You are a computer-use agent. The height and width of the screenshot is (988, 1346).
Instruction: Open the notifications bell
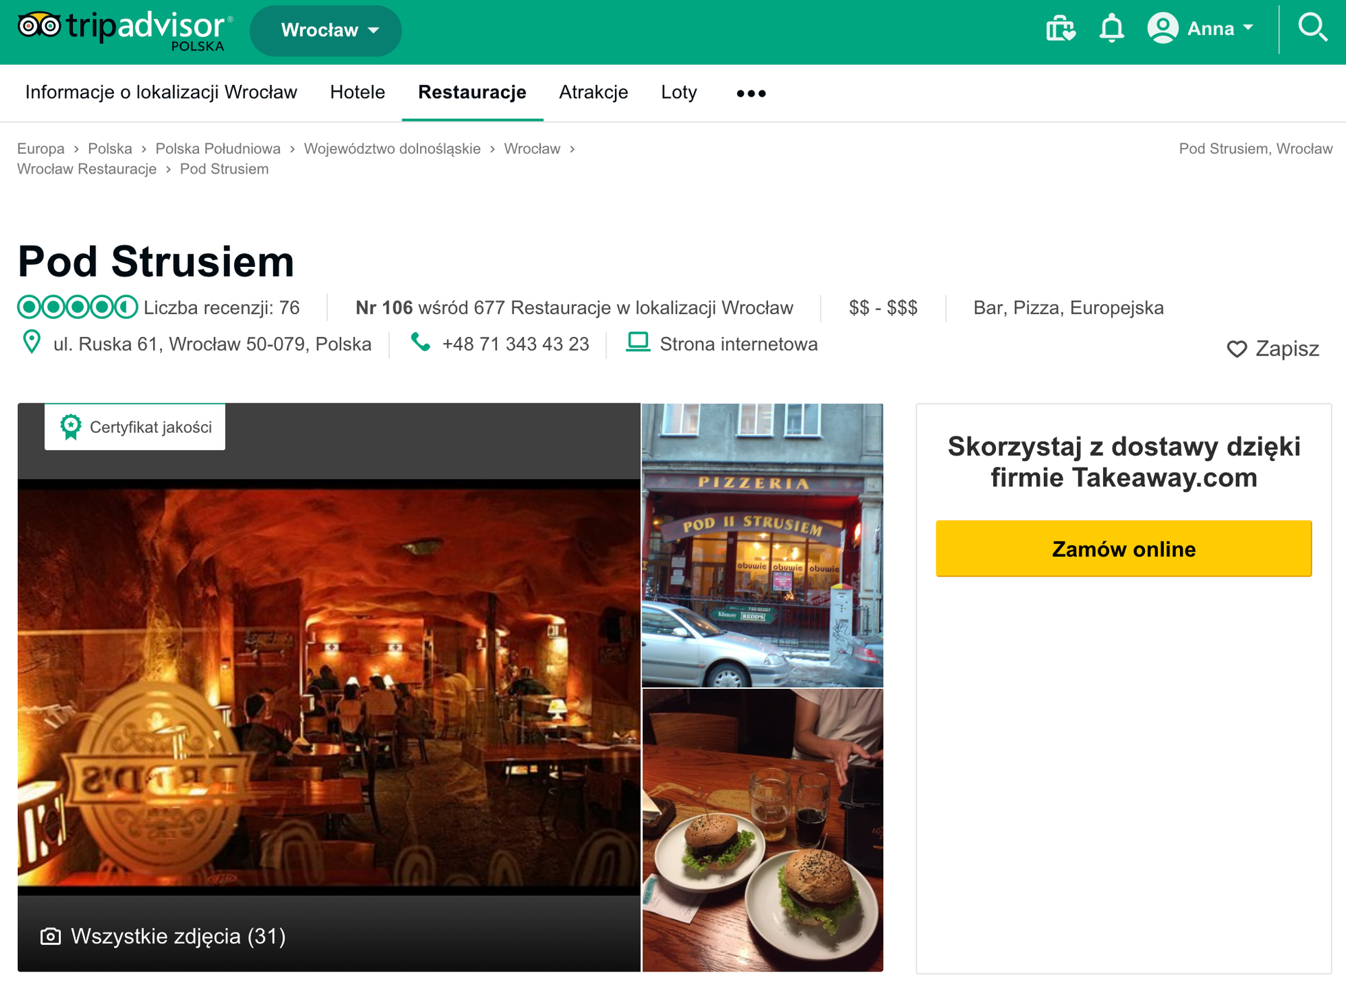1111,29
